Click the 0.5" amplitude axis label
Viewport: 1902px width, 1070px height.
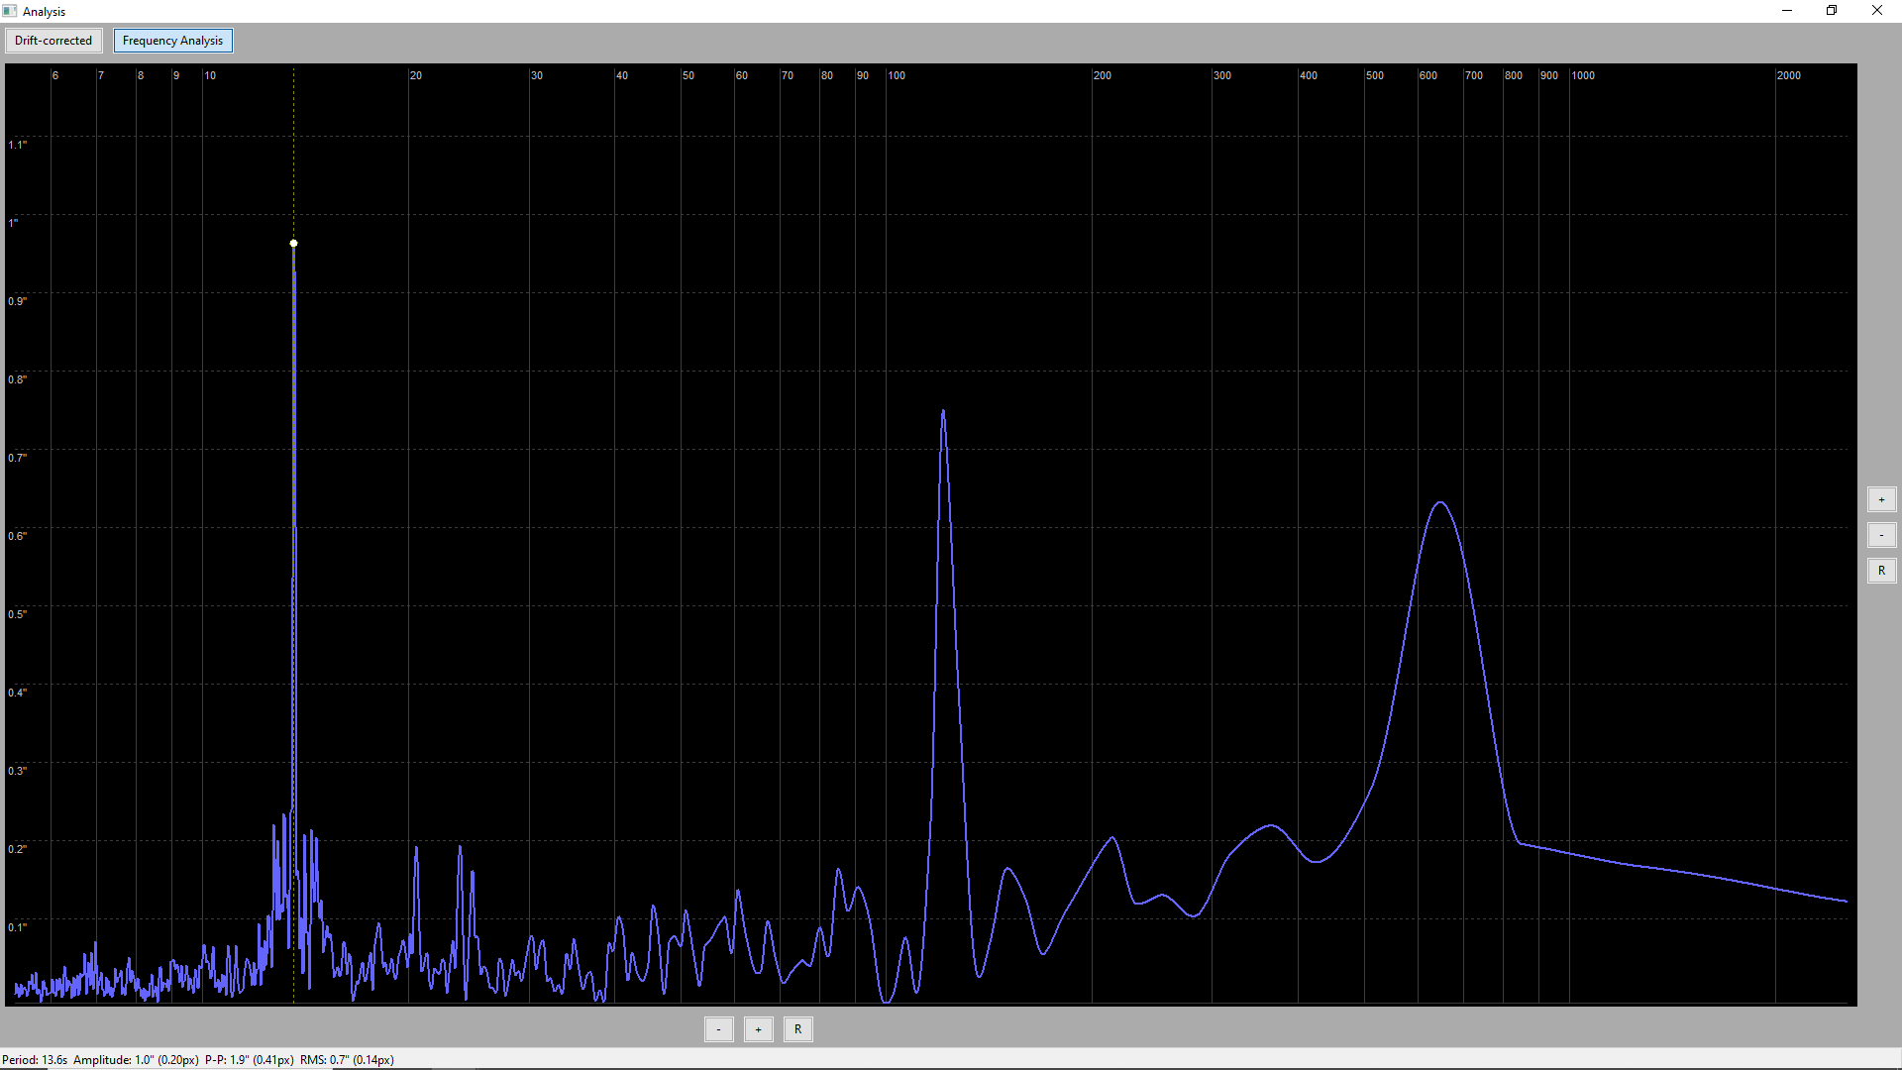(x=18, y=614)
